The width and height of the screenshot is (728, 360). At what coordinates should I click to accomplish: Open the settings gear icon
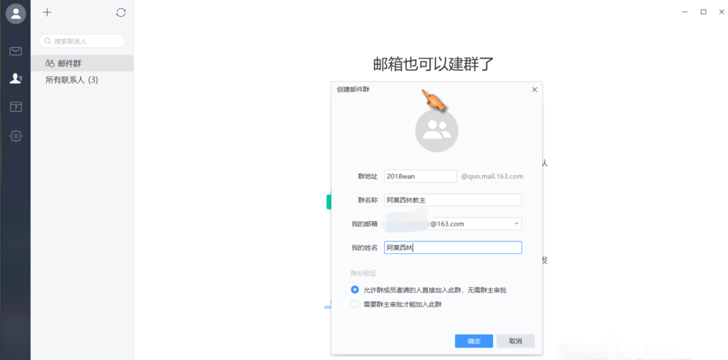pyautogui.click(x=16, y=136)
